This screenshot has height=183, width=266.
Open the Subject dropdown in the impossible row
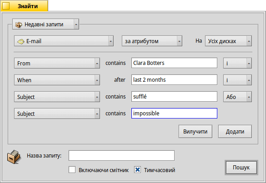pyautogui.click(x=57, y=114)
